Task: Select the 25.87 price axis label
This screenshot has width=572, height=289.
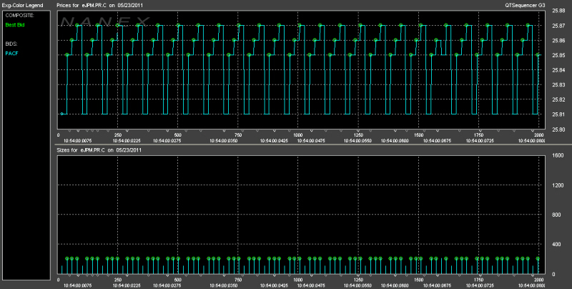Action: [558, 26]
